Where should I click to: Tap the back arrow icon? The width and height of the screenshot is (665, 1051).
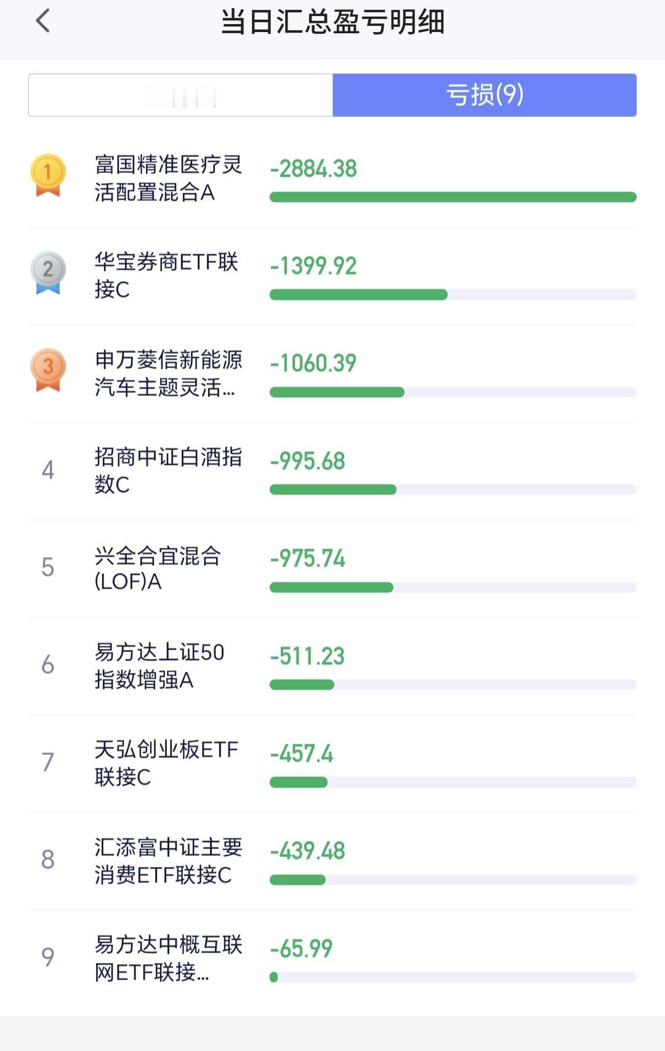[42, 22]
